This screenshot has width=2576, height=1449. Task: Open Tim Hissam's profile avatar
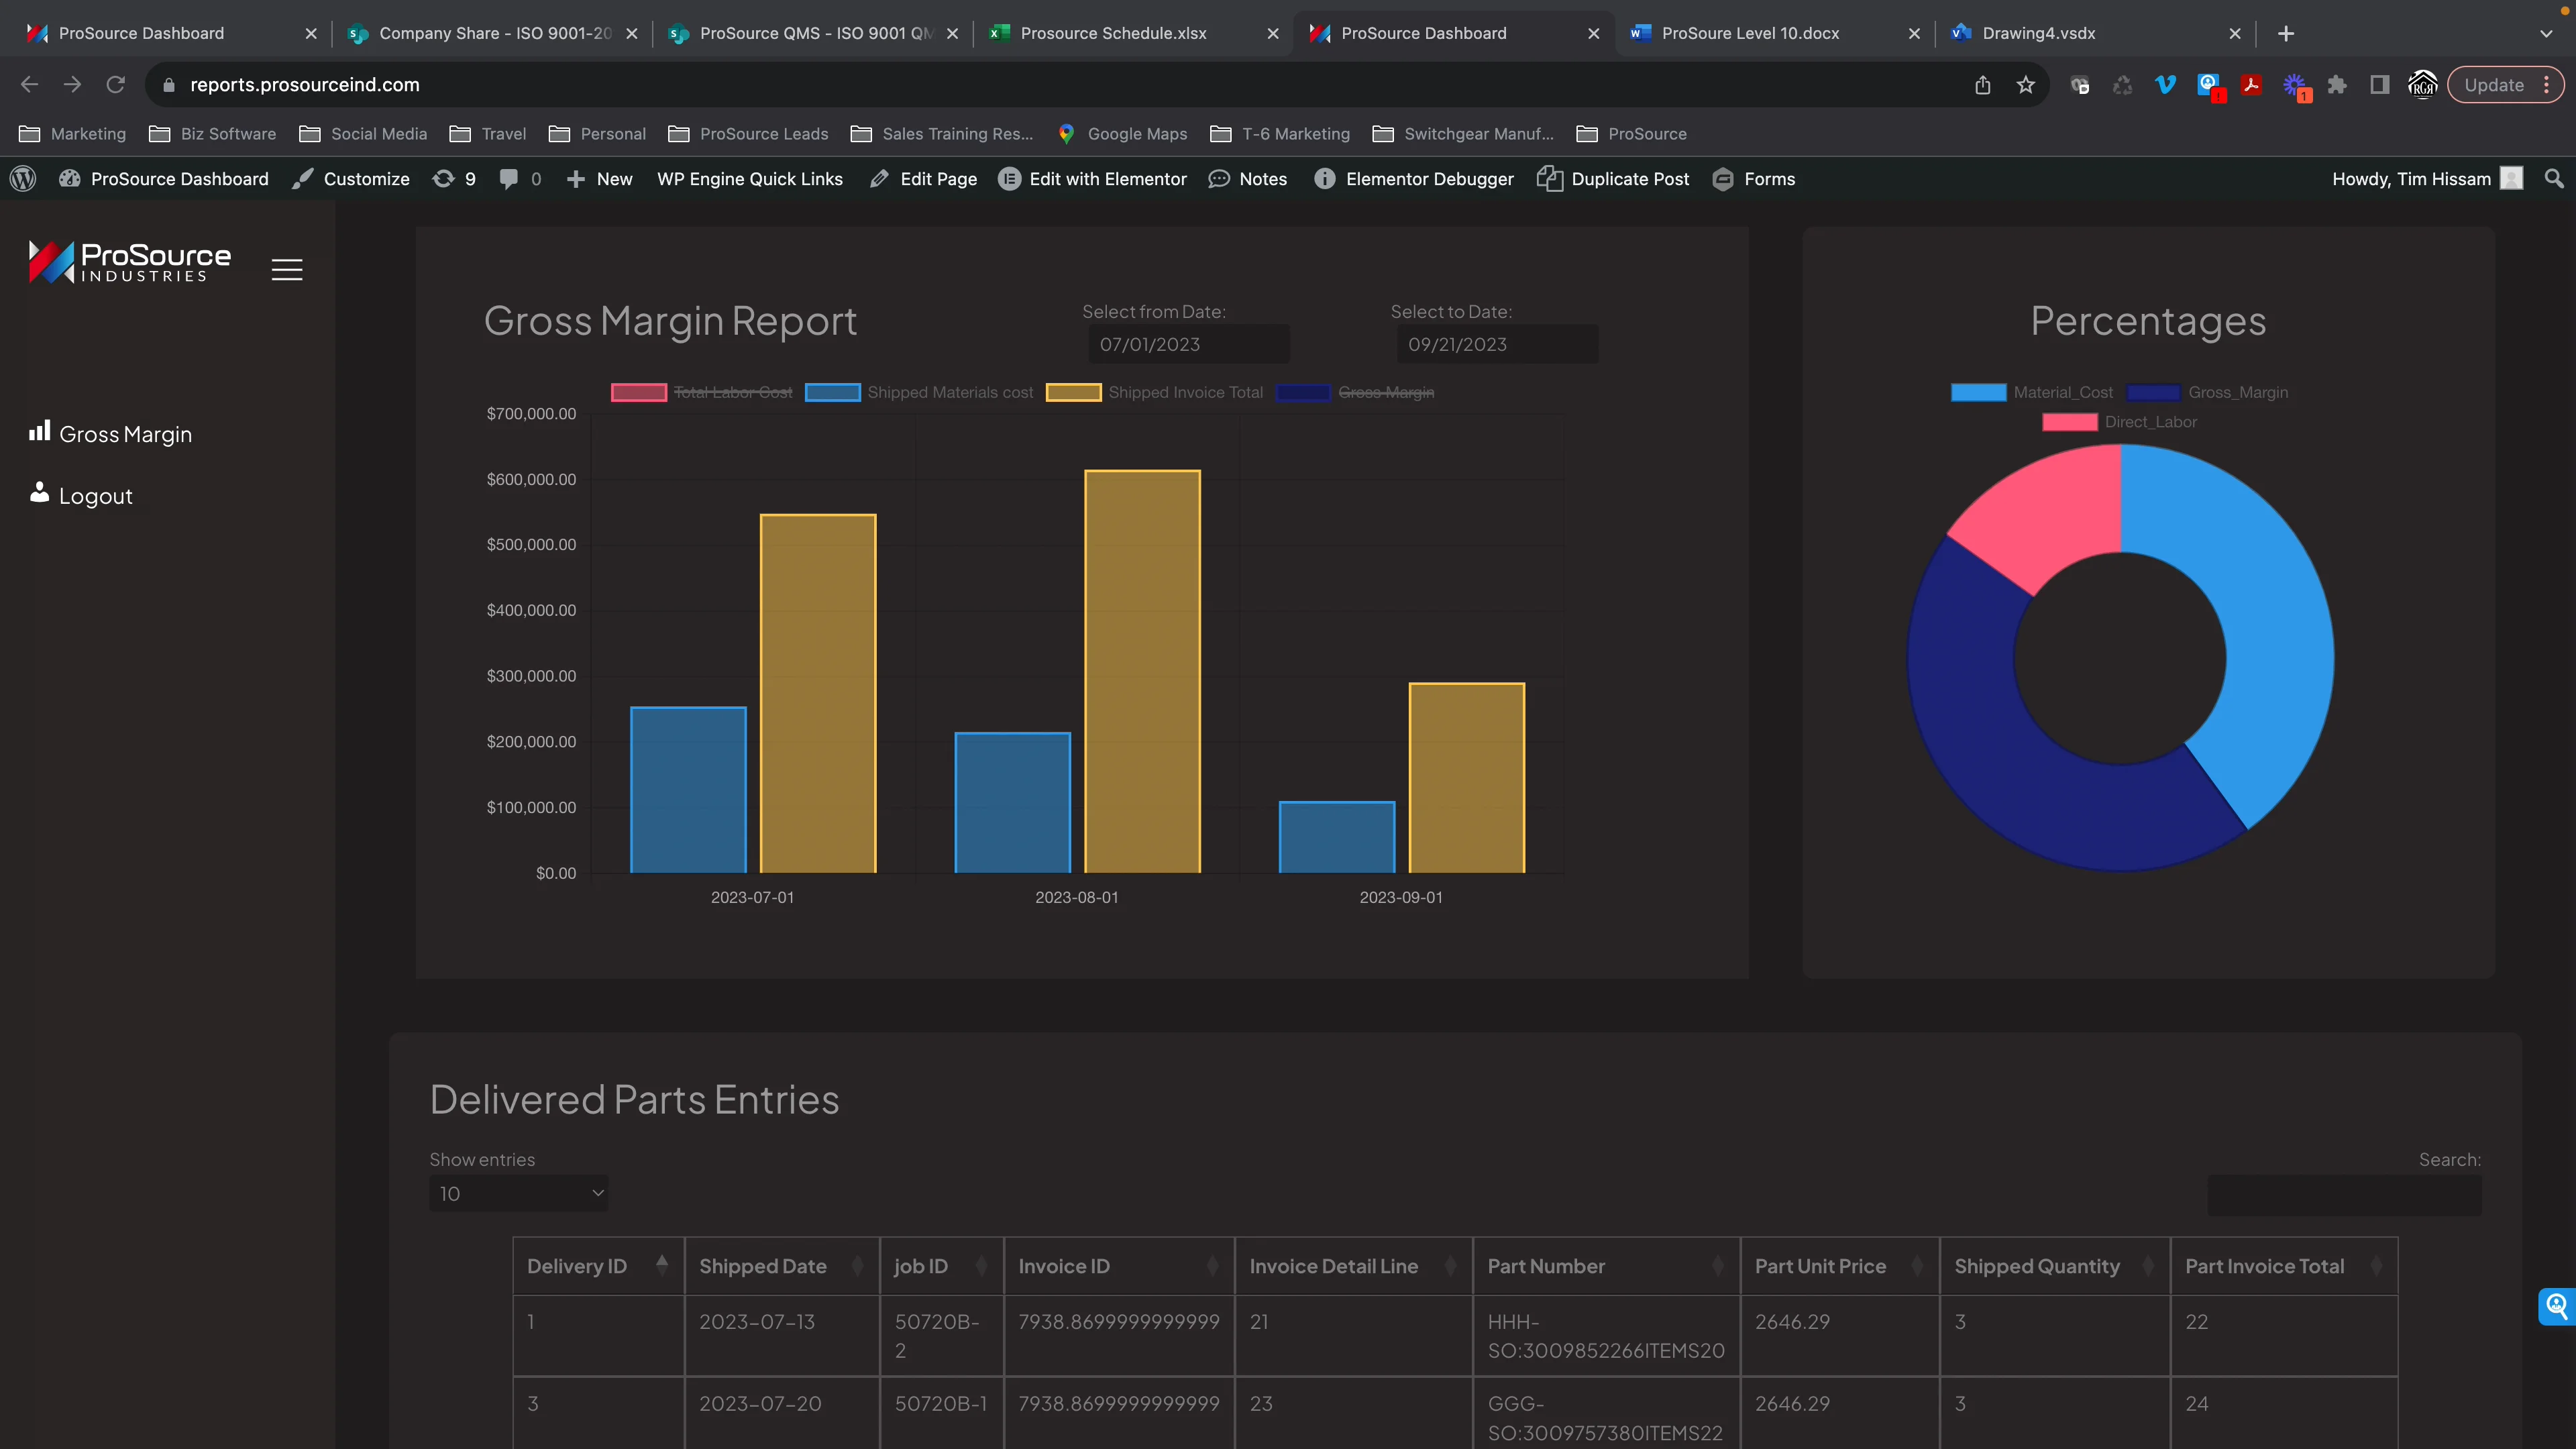2510,179
